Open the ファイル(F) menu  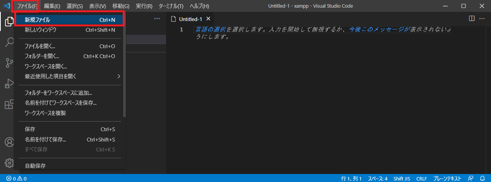[x=27, y=6]
